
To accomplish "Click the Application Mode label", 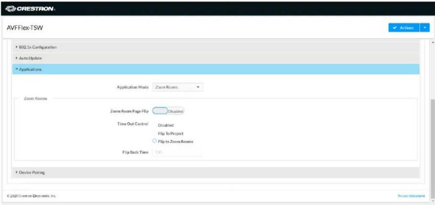I will click(132, 87).
